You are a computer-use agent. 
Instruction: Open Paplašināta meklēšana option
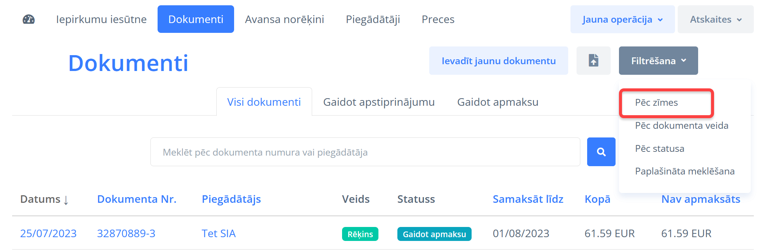(684, 171)
